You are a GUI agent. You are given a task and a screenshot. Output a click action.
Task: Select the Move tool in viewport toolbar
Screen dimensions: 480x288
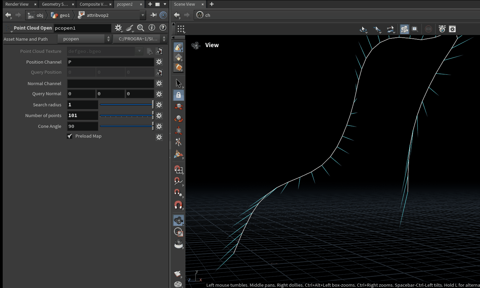point(178,107)
